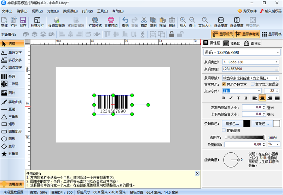Click the 前景色 button

click(x=232, y=123)
